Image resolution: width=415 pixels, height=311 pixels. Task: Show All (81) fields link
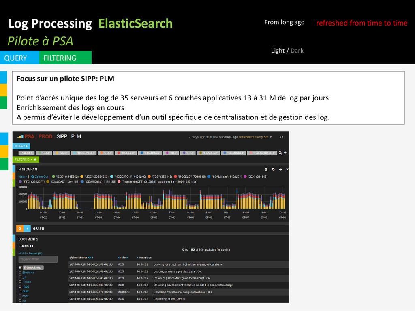[22, 253]
